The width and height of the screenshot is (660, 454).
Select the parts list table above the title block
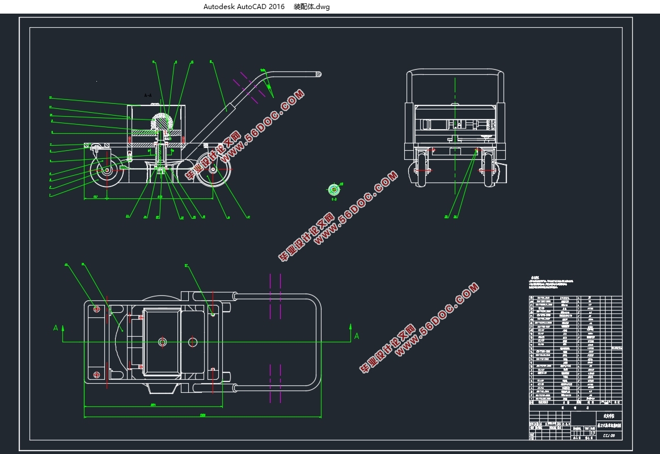[x=576, y=350]
